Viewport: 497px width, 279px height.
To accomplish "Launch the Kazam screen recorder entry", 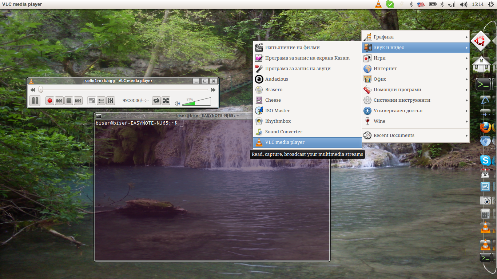I will (307, 58).
